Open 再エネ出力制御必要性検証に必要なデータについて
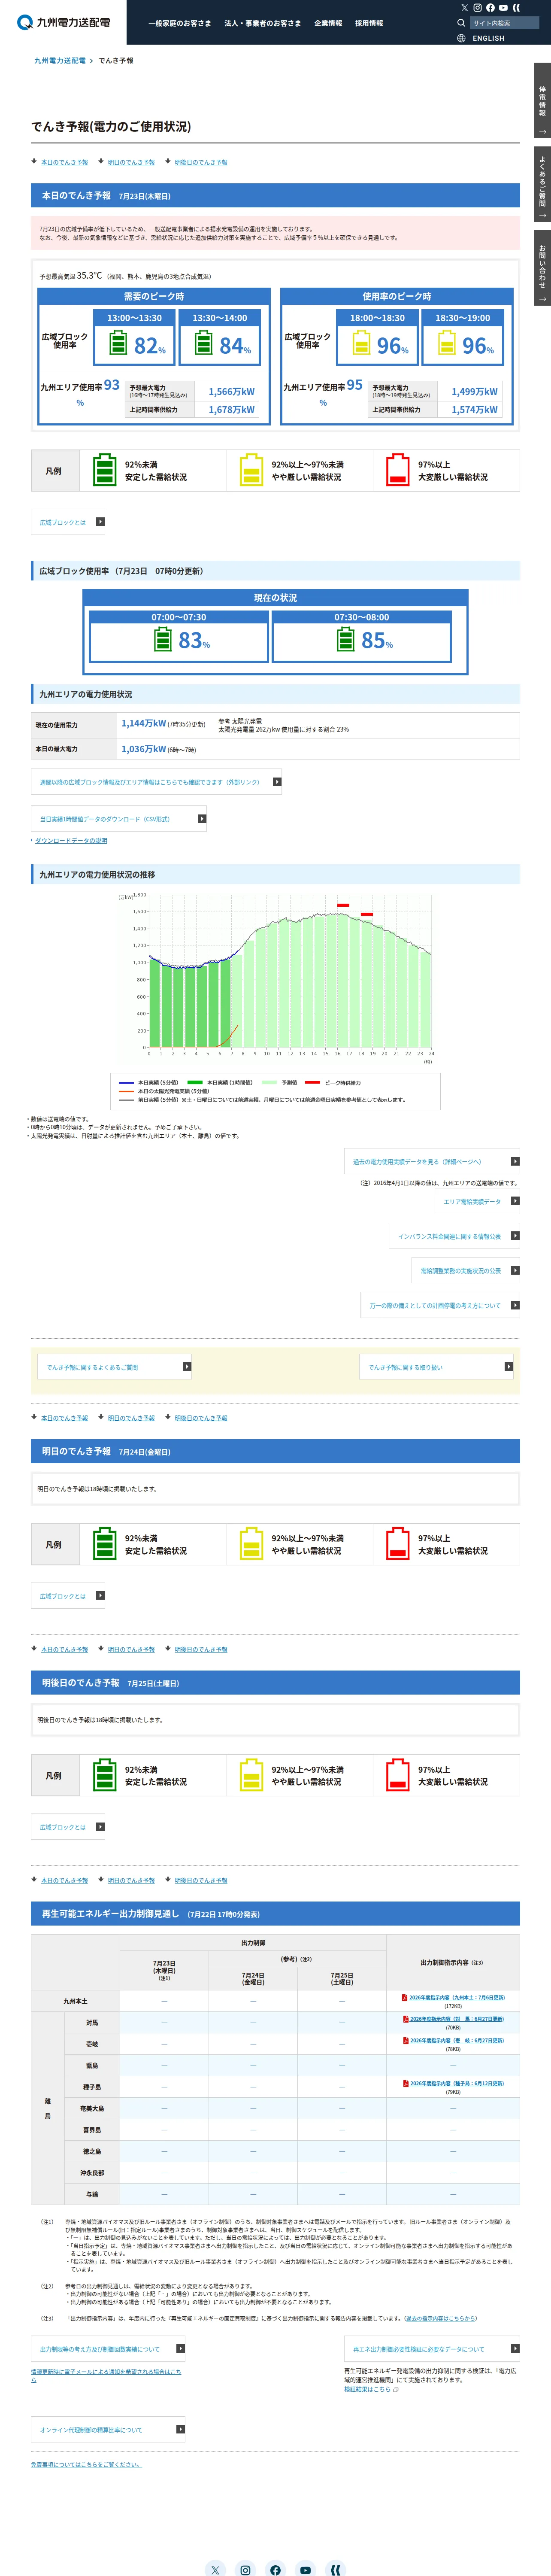Screen dimensions: 551x2576 point(432,2349)
